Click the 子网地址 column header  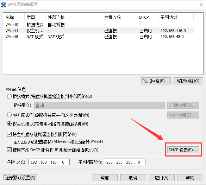[176, 17]
